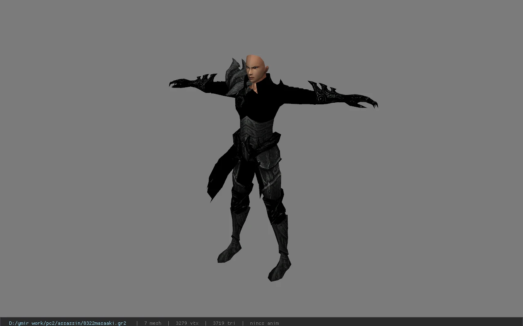Click the character's black high collar
Viewport: 523px width, 326px height.
click(261, 84)
